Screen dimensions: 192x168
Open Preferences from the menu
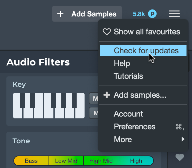pyautogui.click(x=134, y=127)
